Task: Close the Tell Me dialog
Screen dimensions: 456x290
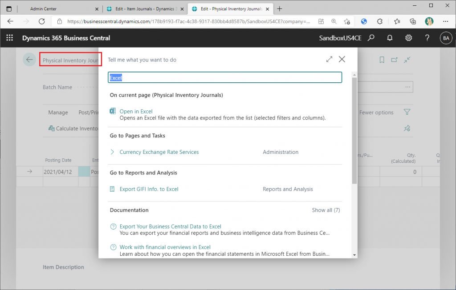Action: [x=342, y=59]
